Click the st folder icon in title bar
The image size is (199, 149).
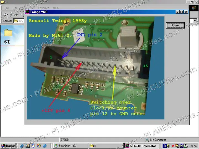(x=2, y=2)
